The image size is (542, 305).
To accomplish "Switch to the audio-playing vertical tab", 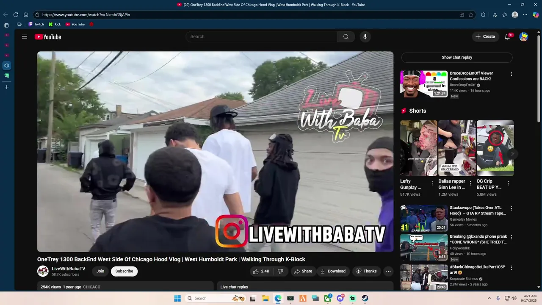I will click(6, 65).
